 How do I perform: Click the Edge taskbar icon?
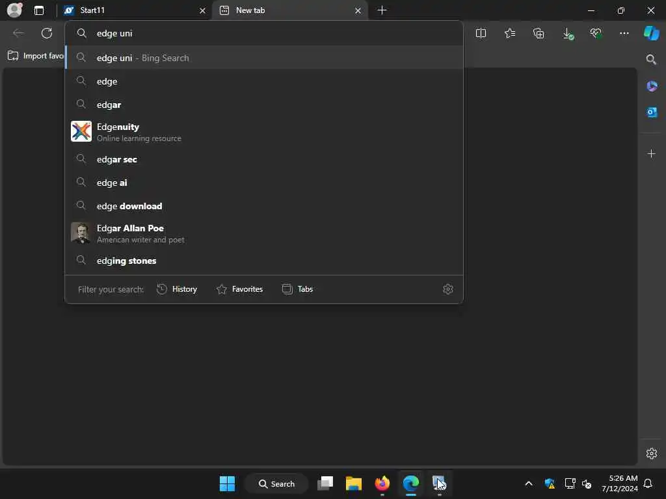411,483
